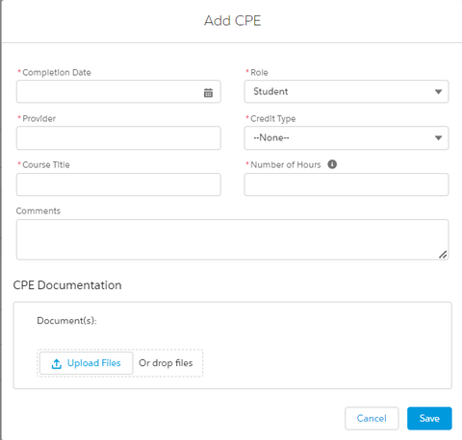The image size is (462, 440).
Task: Click the textarea resize handle in Comments
Action: [x=443, y=255]
